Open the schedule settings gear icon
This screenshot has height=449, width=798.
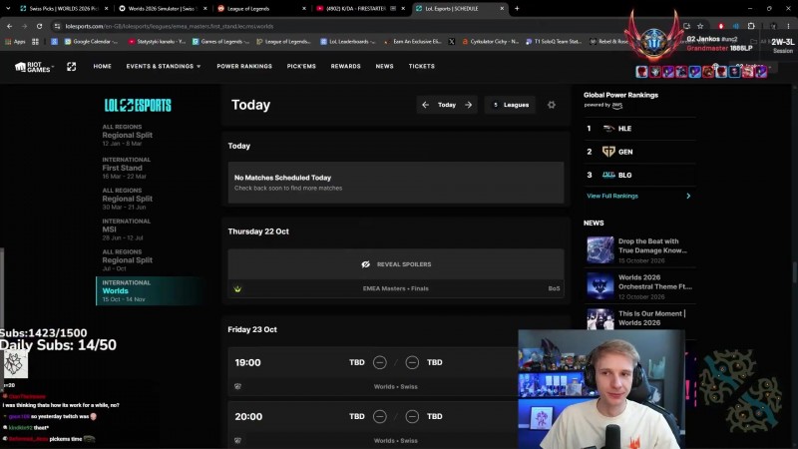[552, 105]
